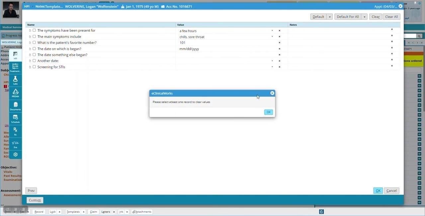Click the Clear button
This screenshot has width=425, height=216.
coord(376,17)
